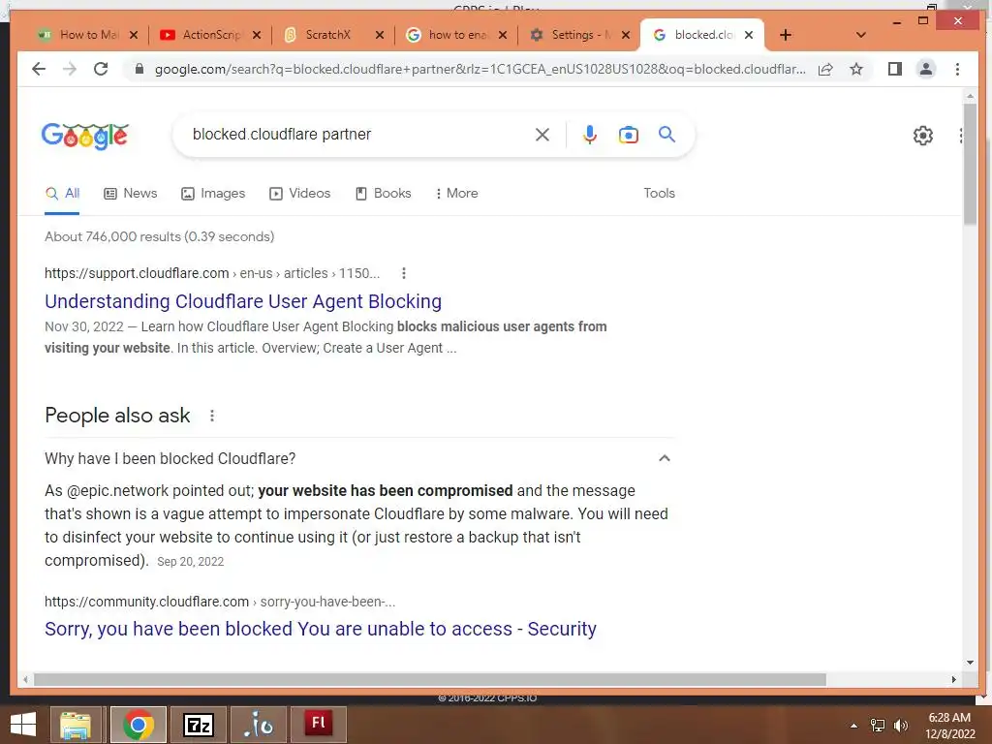Viewport: 992px width, 744px height.
Task: Open the taskbar clock and date
Action: point(949,726)
